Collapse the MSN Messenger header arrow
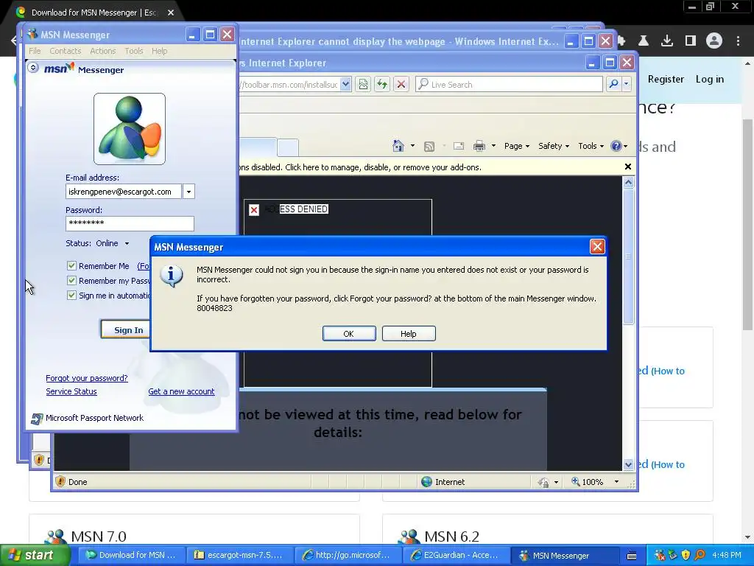The image size is (754, 566). point(32,68)
